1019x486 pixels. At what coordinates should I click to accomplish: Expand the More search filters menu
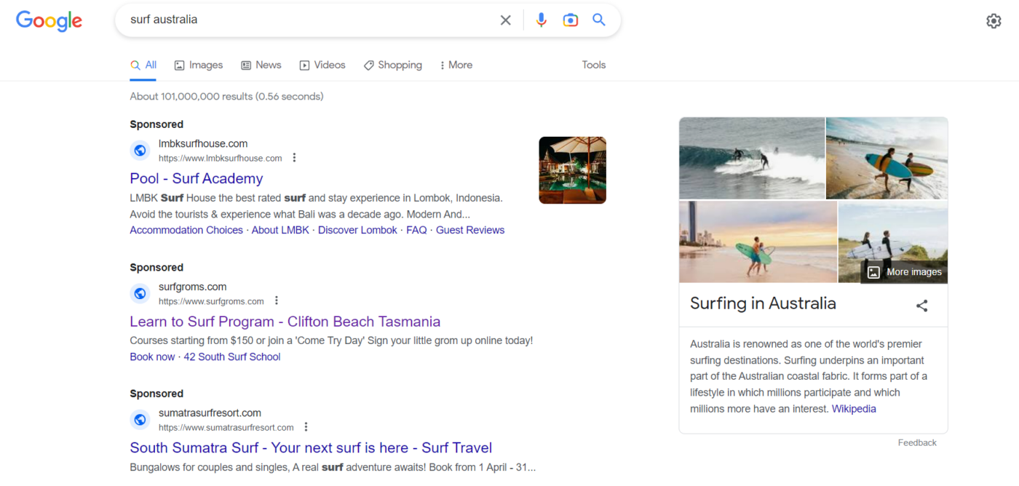456,65
